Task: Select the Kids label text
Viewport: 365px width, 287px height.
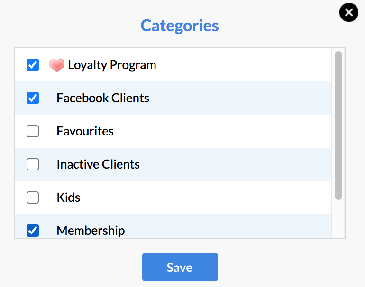Action: pyautogui.click(x=68, y=197)
